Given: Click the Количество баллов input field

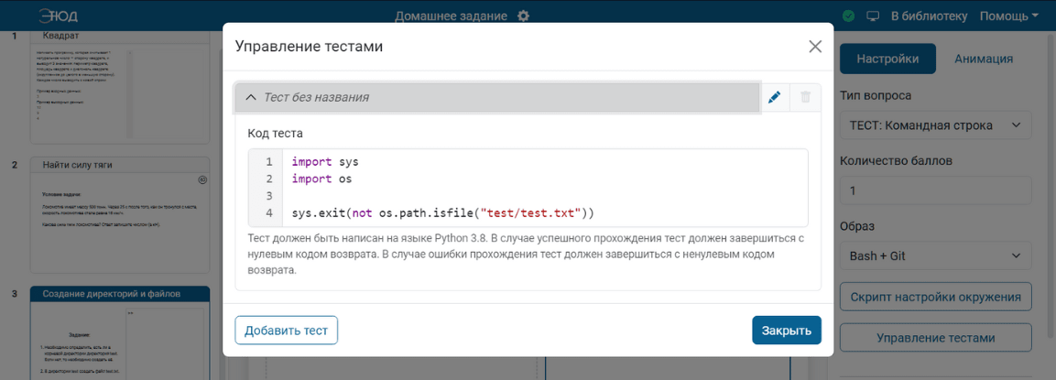Looking at the screenshot, I should tap(935, 190).
